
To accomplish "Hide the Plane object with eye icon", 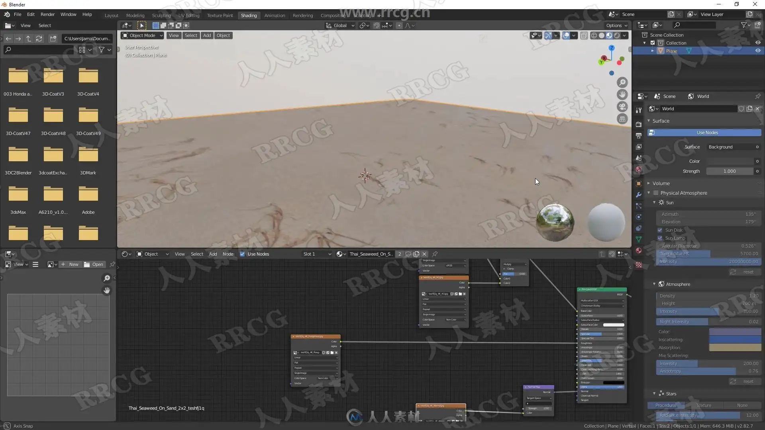I will (x=757, y=51).
